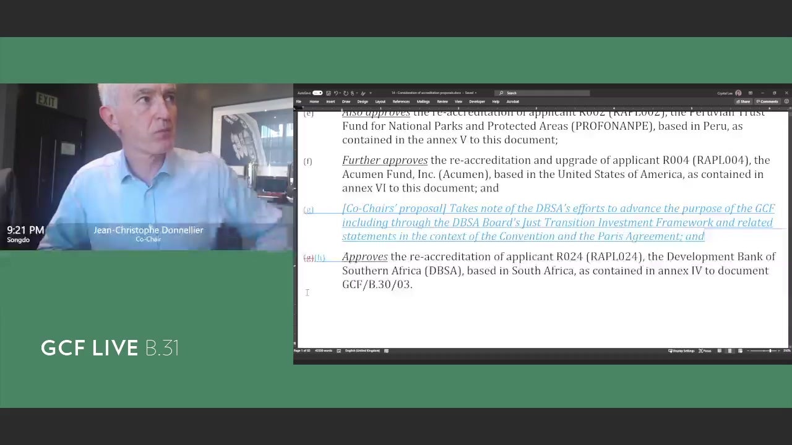Enable Focus mode in status bar

705,350
